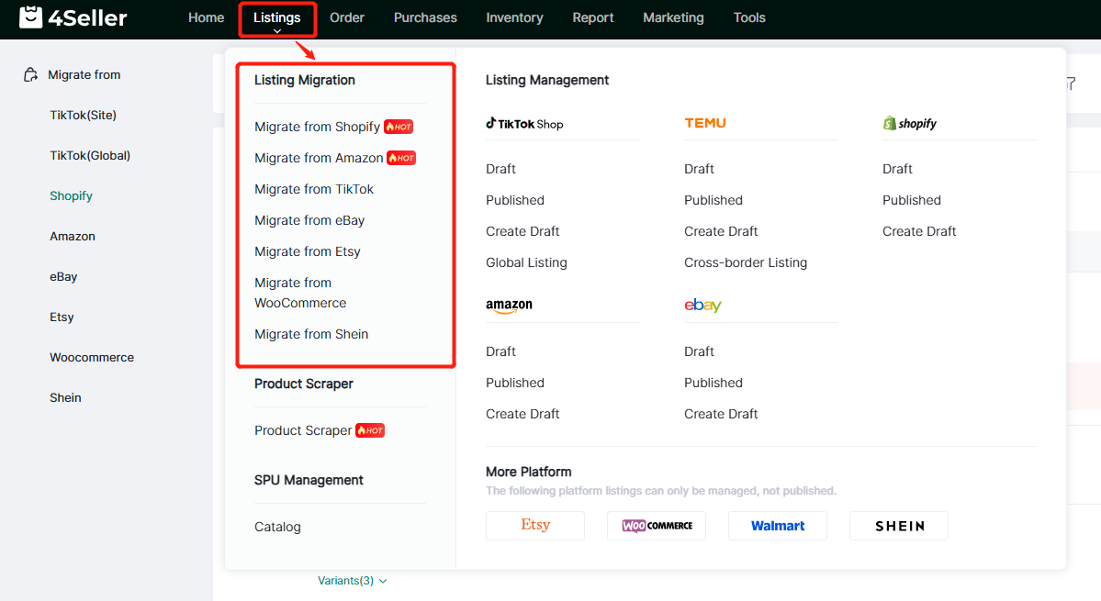This screenshot has height=601, width=1101.
Task: Click the TEMU platform logo
Action: point(704,123)
